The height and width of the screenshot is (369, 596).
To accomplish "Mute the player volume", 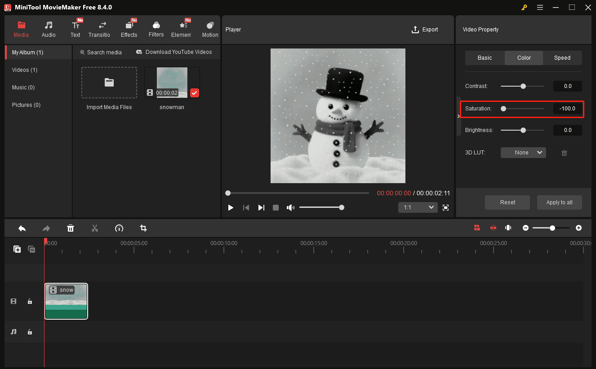I will click(x=290, y=207).
